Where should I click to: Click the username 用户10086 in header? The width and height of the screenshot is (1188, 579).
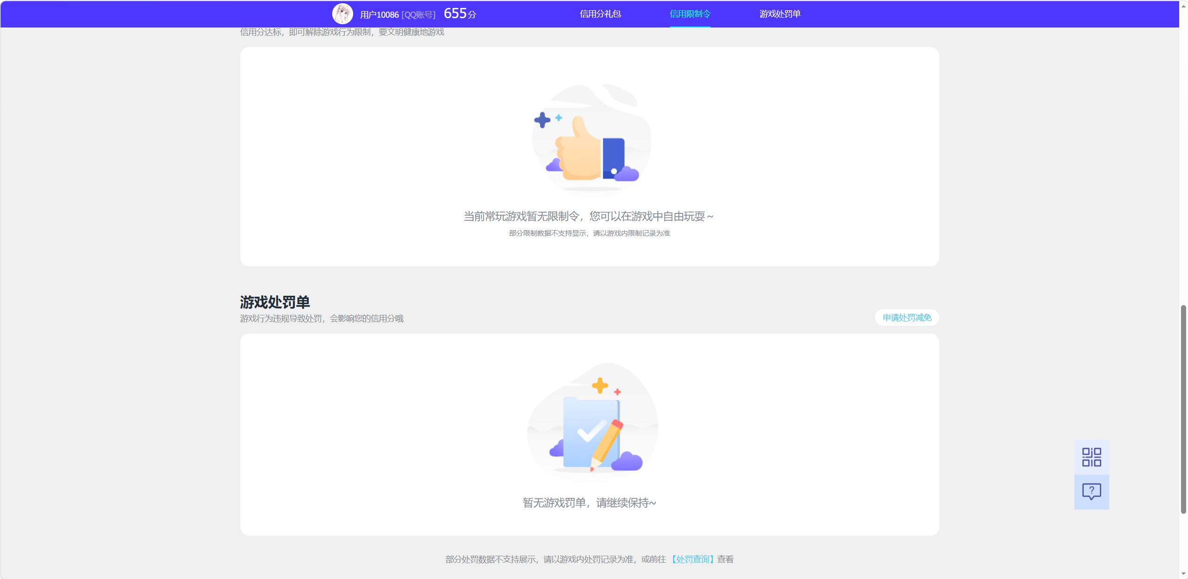(379, 15)
